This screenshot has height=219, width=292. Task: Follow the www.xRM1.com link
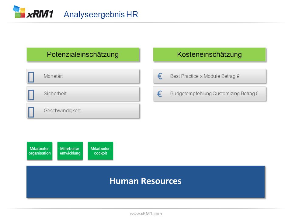pyautogui.click(x=146, y=214)
